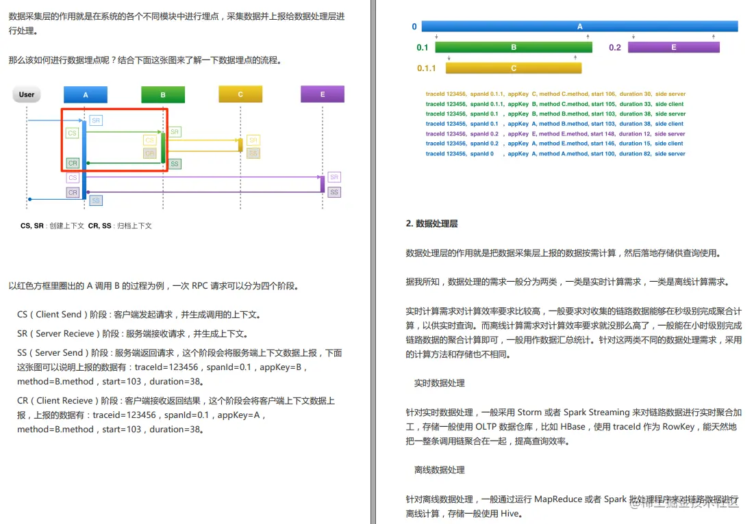754x524 pixels.
Task: Click paragraph starting '数据采集层的作用就是'
Action: [177, 23]
